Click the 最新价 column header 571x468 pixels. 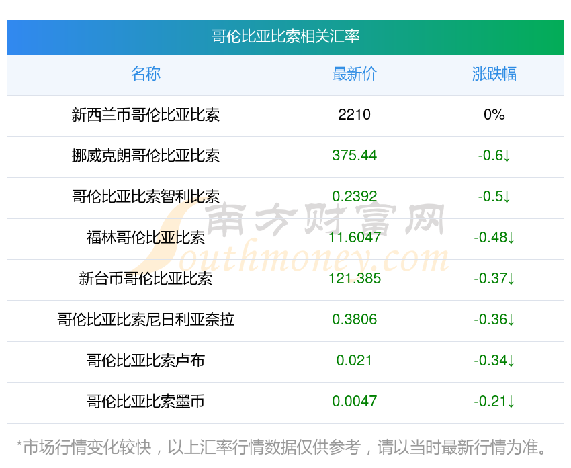(354, 74)
